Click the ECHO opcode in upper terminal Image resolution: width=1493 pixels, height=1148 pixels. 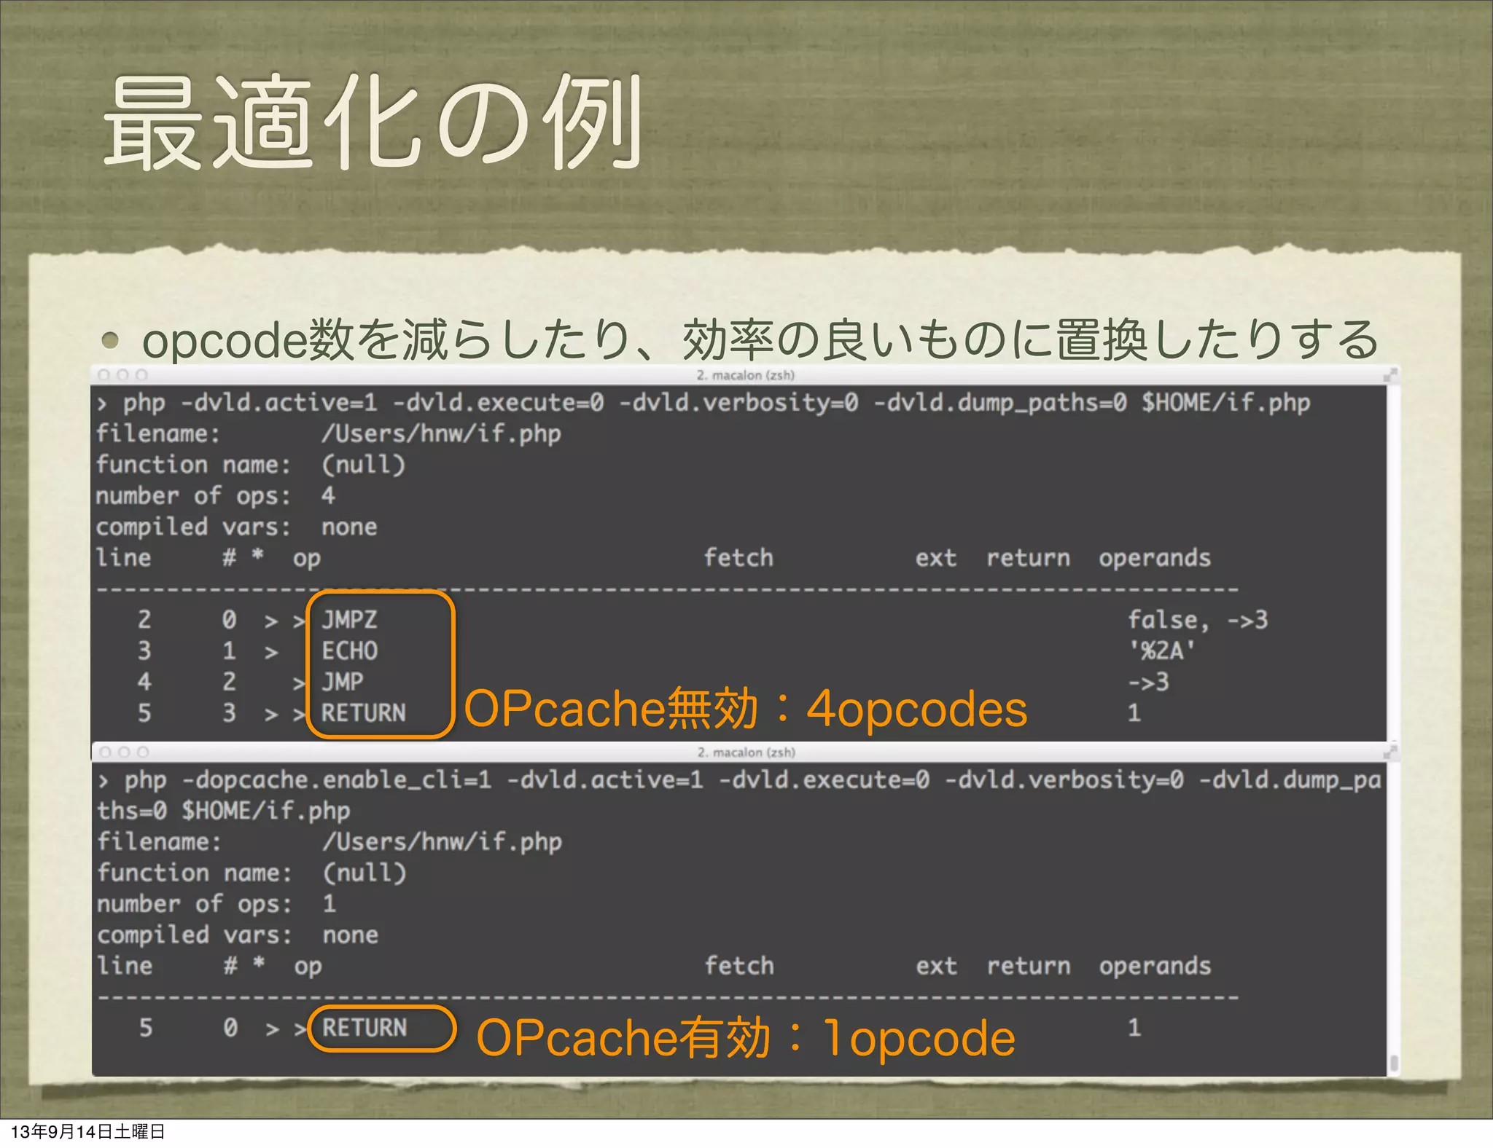(x=350, y=650)
